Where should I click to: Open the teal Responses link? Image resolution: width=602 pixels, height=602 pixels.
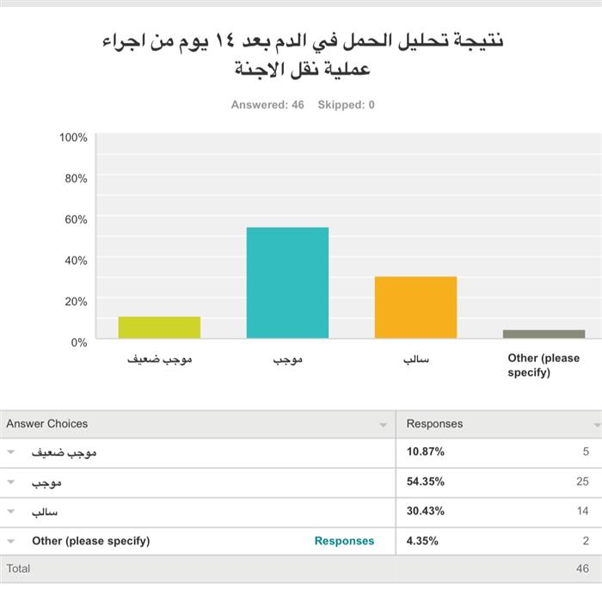(x=344, y=541)
